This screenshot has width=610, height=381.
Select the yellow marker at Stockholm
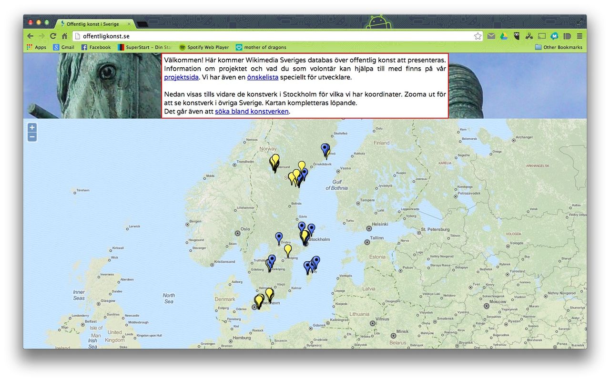pos(305,236)
